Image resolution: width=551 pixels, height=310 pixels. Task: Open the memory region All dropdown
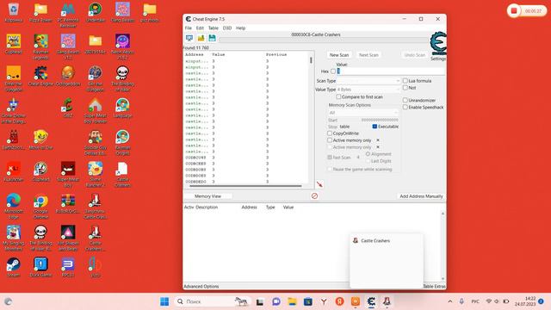[x=363, y=113]
